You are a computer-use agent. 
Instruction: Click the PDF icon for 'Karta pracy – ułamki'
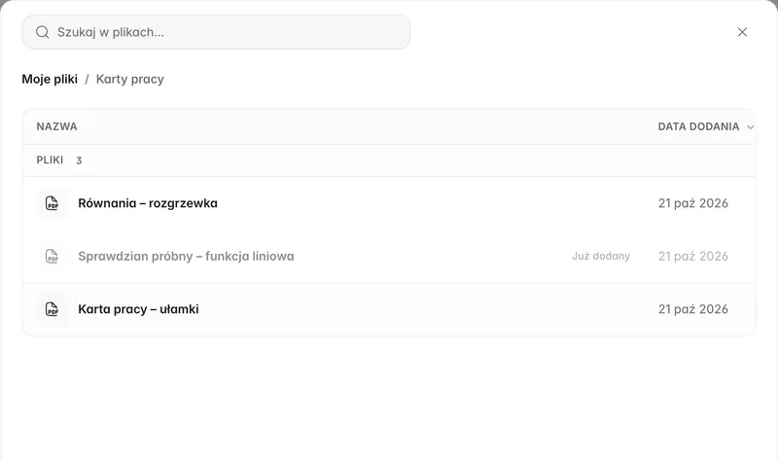53,309
